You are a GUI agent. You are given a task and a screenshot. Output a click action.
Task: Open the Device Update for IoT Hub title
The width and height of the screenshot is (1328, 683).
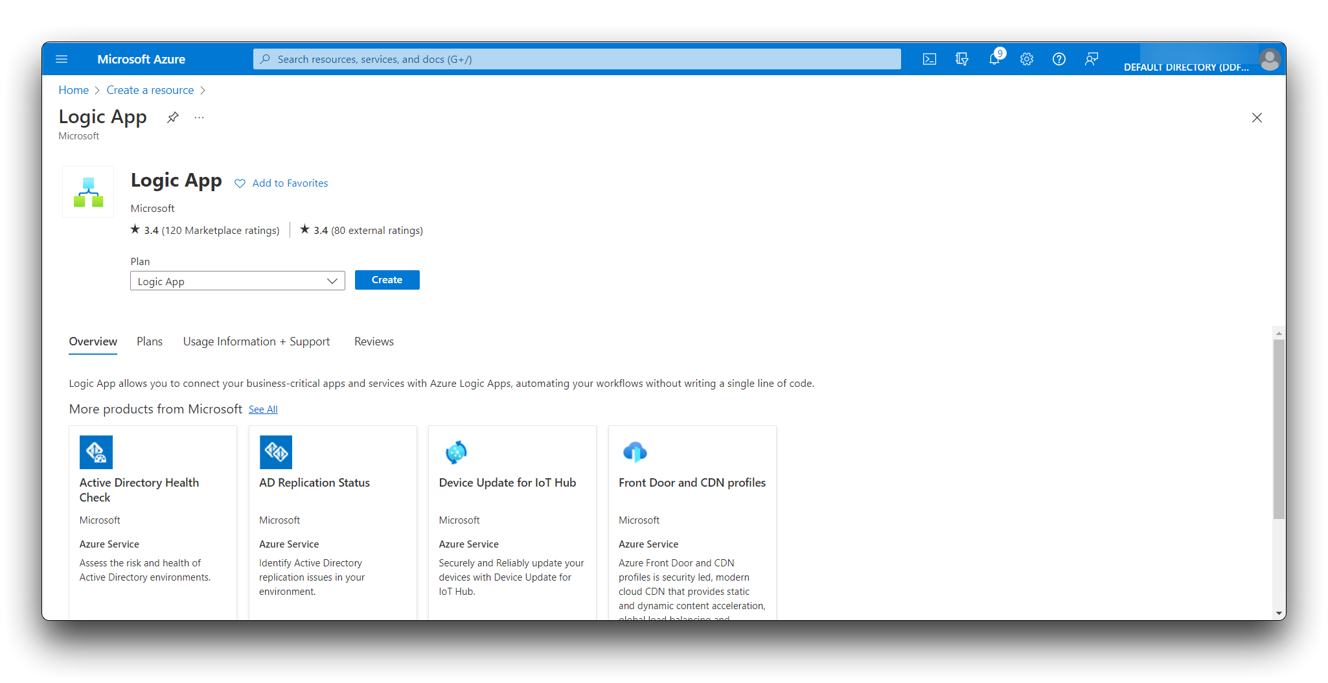507,483
